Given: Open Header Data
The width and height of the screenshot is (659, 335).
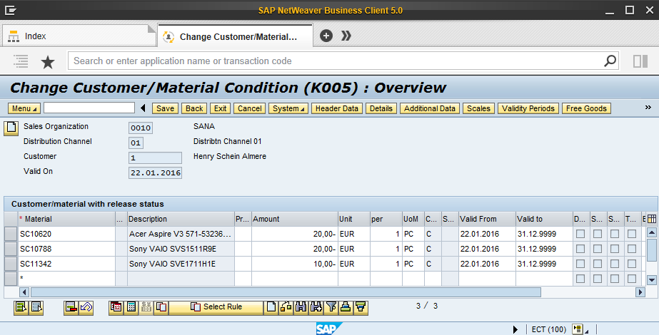Looking at the screenshot, I should click(x=337, y=108).
